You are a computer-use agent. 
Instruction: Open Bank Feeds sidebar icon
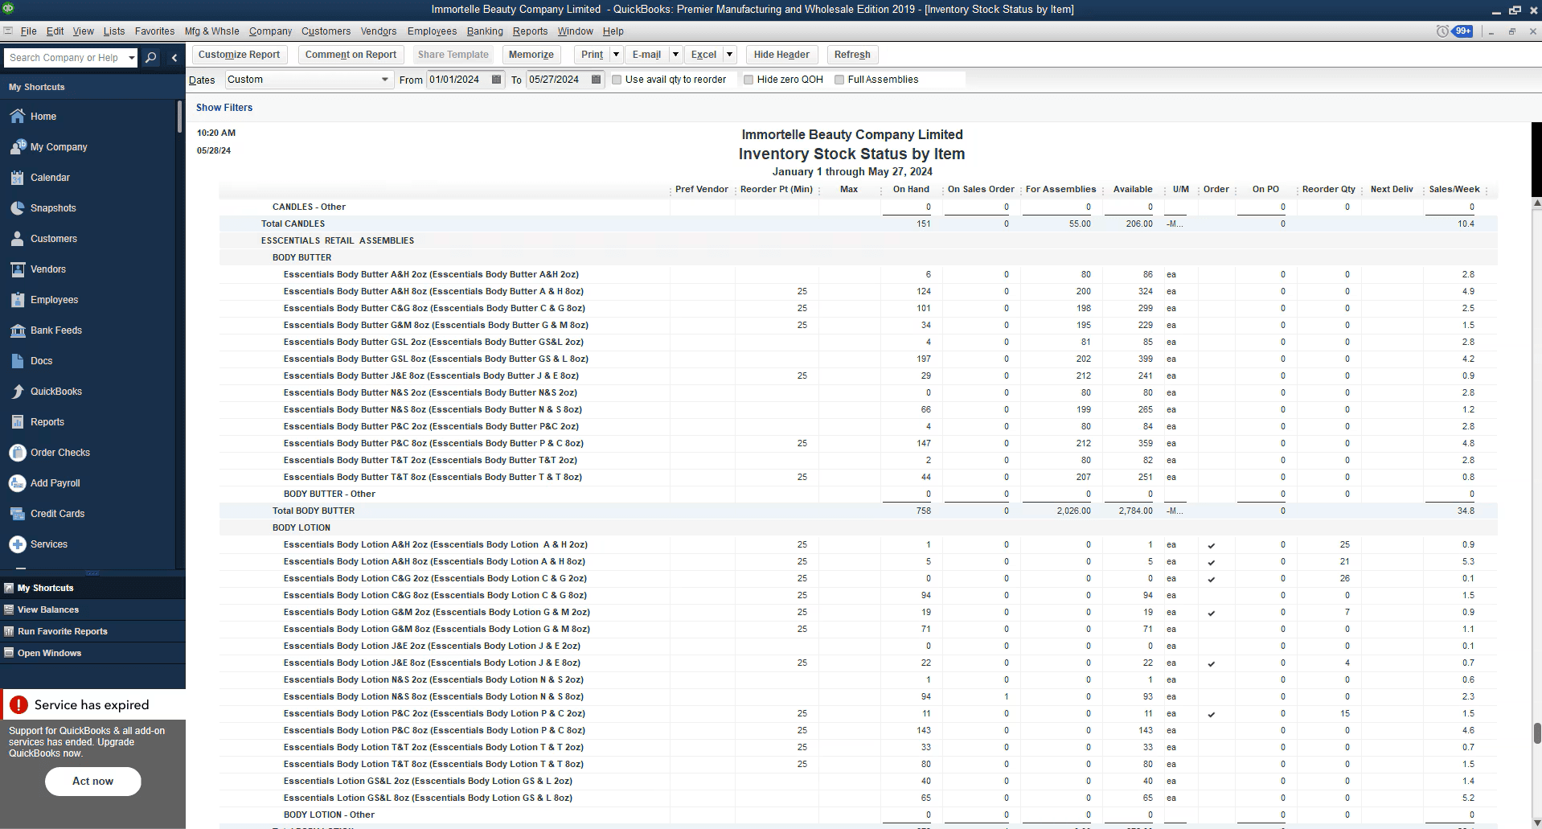pos(18,330)
